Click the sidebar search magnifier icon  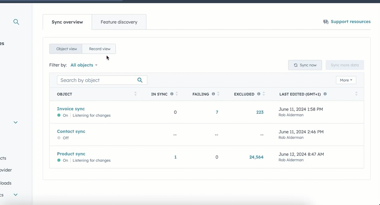coord(16,22)
